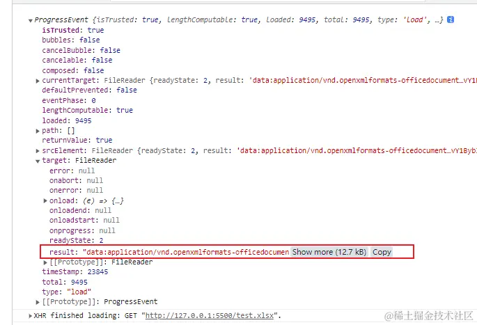The height and width of the screenshot is (325, 477).
Task: Expand the srcElement FileReader property
Action: pos(38,151)
